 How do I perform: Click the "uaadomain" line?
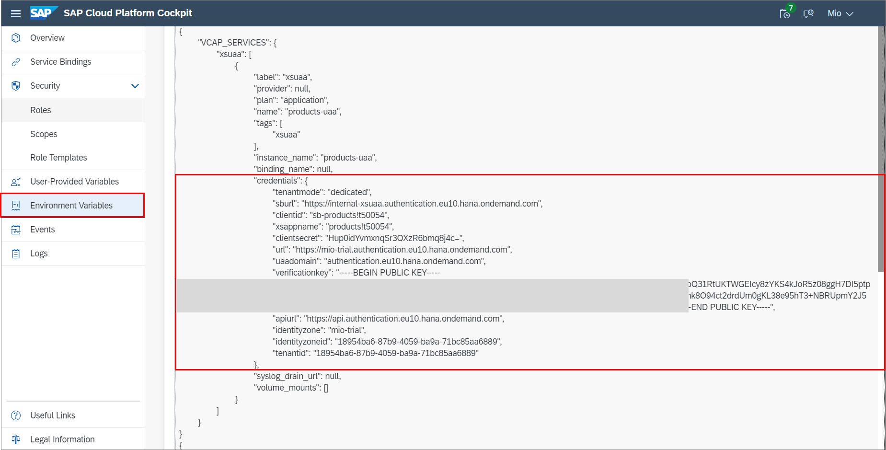click(x=379, y=261)
